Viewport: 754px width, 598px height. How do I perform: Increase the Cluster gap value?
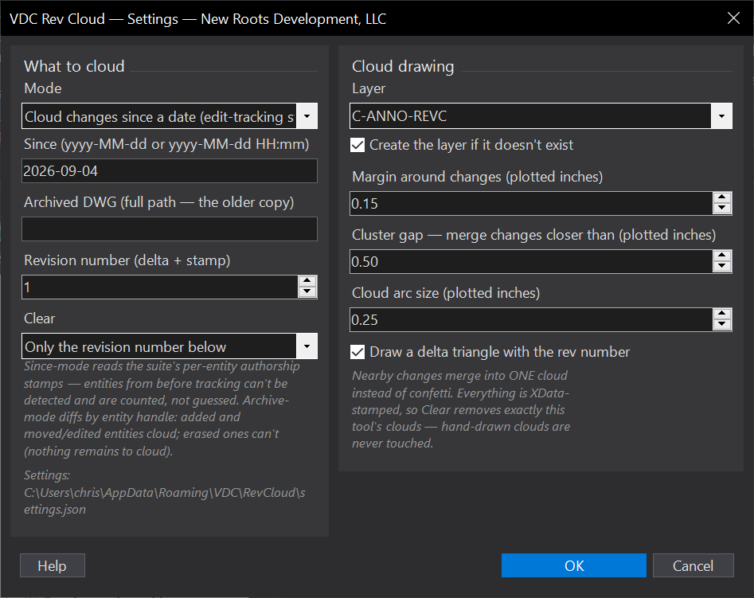click(722, 256)
